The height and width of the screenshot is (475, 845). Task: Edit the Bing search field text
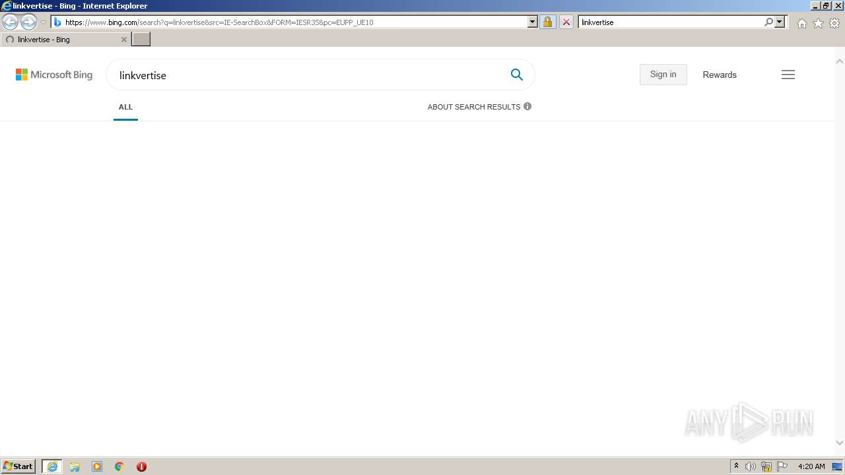click(307, 75)
